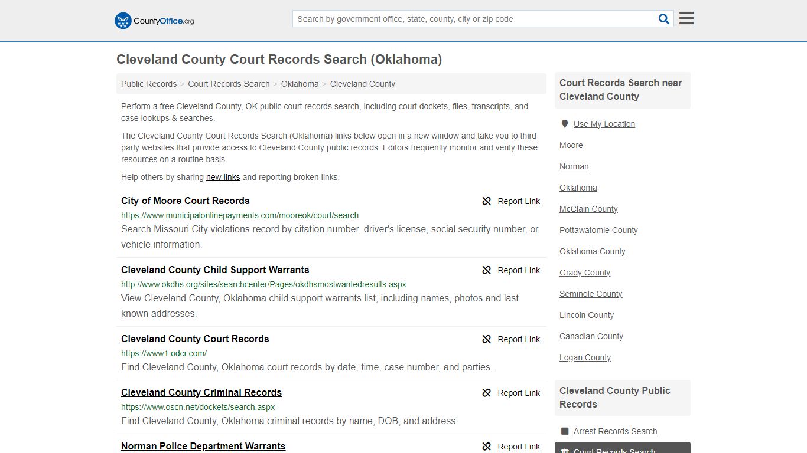Select Norman in nearby list
Image resolution: width=807 pixels, height=453 pixels.
[x=574, y=166]
